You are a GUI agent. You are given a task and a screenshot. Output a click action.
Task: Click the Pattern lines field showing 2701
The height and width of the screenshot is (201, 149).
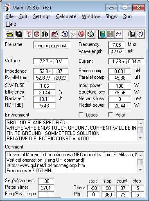pyautogui.click(x=46, y=187)
